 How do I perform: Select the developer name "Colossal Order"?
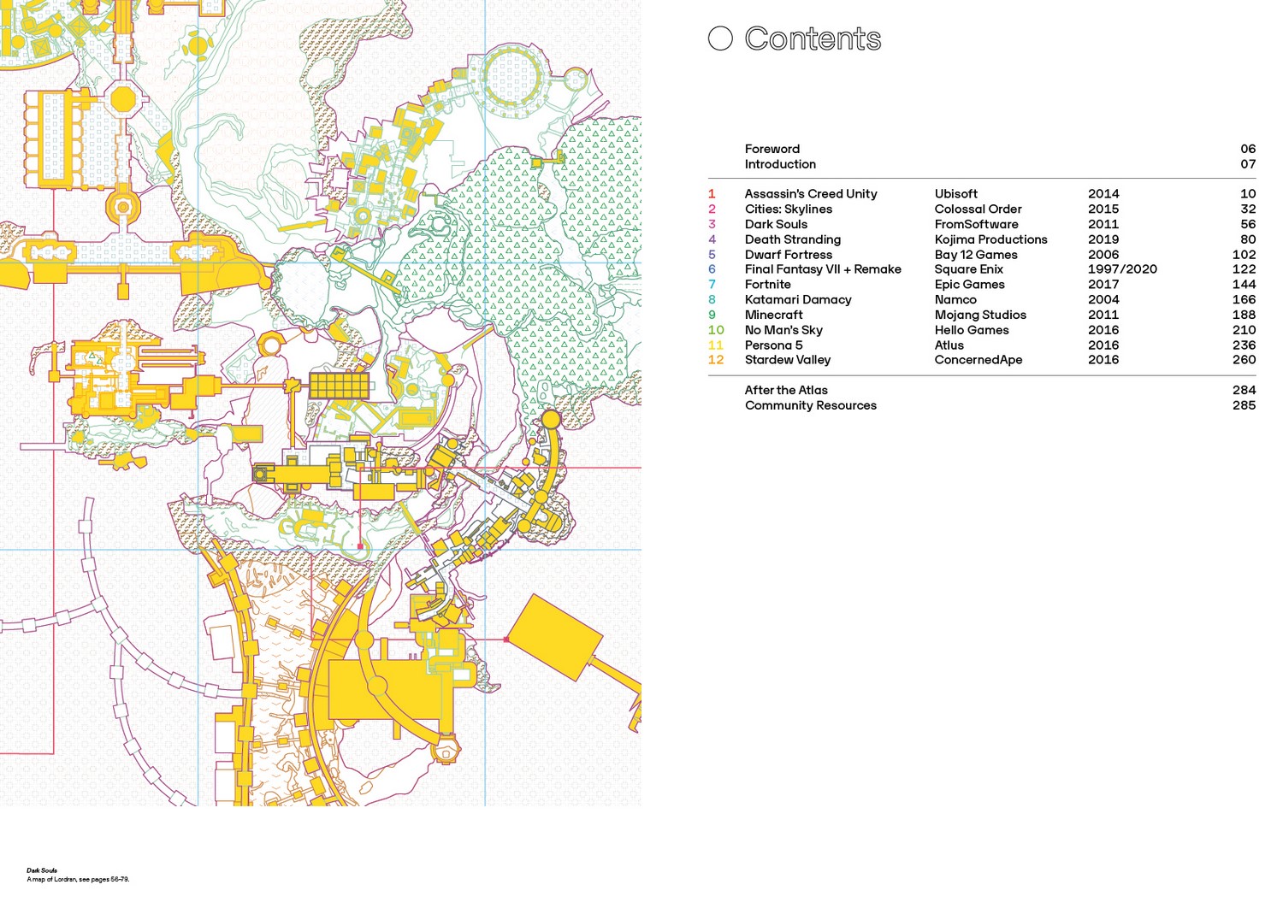coord(979,209)
